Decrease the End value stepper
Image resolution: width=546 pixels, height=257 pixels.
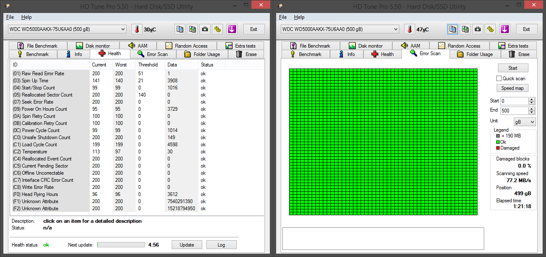click(x=531, y=112)
